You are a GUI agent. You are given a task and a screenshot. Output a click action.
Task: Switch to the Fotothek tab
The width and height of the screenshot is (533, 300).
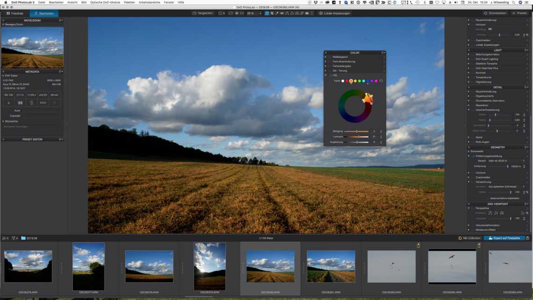tap(15, 14)
